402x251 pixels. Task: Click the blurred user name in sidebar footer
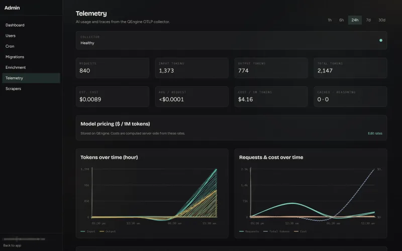click(24, 239)
